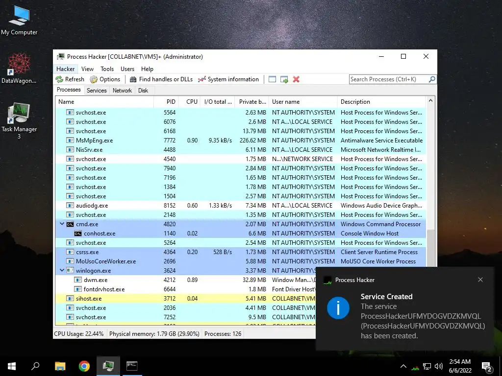This screenshot has width=502, height=376.
Task: Select svchost.exe row with PID 5564
Action: [241, 113]
